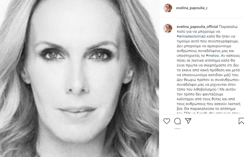
Task: Click the black-and-white portrait photo
Action: [x=79, y=79]
